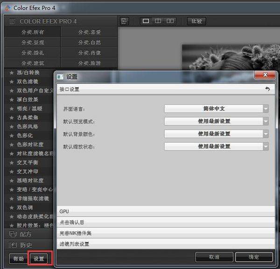280x269 pixels.
Task: Switch to split preview view icon
Action: [x=158, y=21]
